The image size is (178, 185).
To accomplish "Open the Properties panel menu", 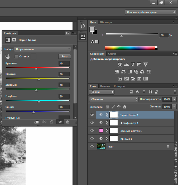I will click(x=74, y=33).
